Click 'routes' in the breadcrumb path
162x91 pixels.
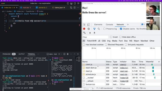[x=9, y=11]
